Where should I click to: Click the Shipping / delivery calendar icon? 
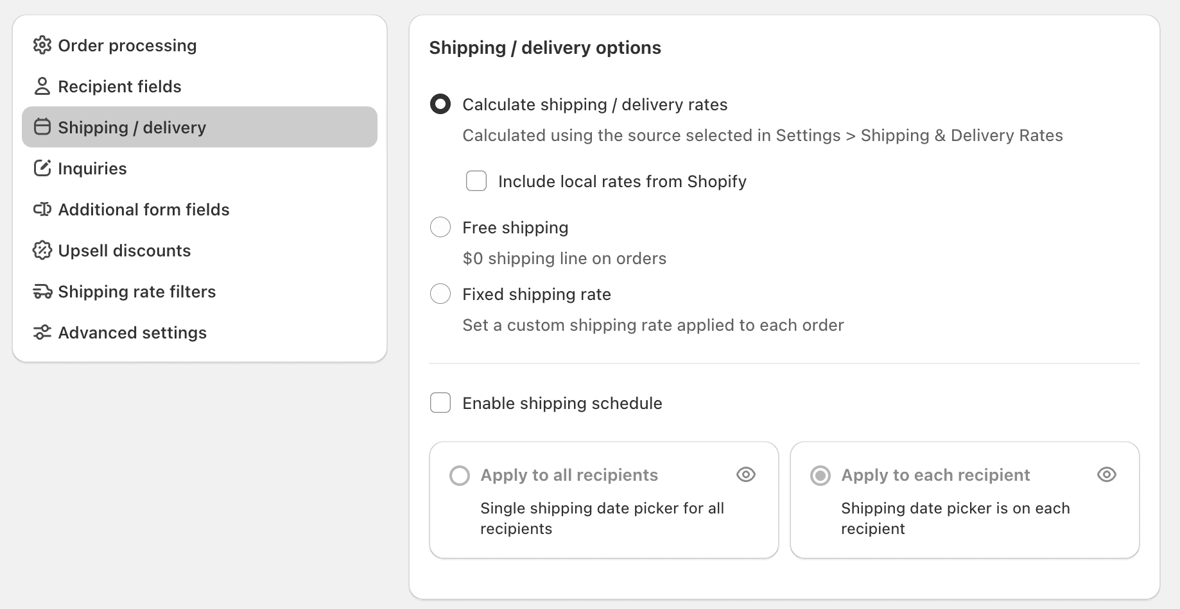[42, 127]
